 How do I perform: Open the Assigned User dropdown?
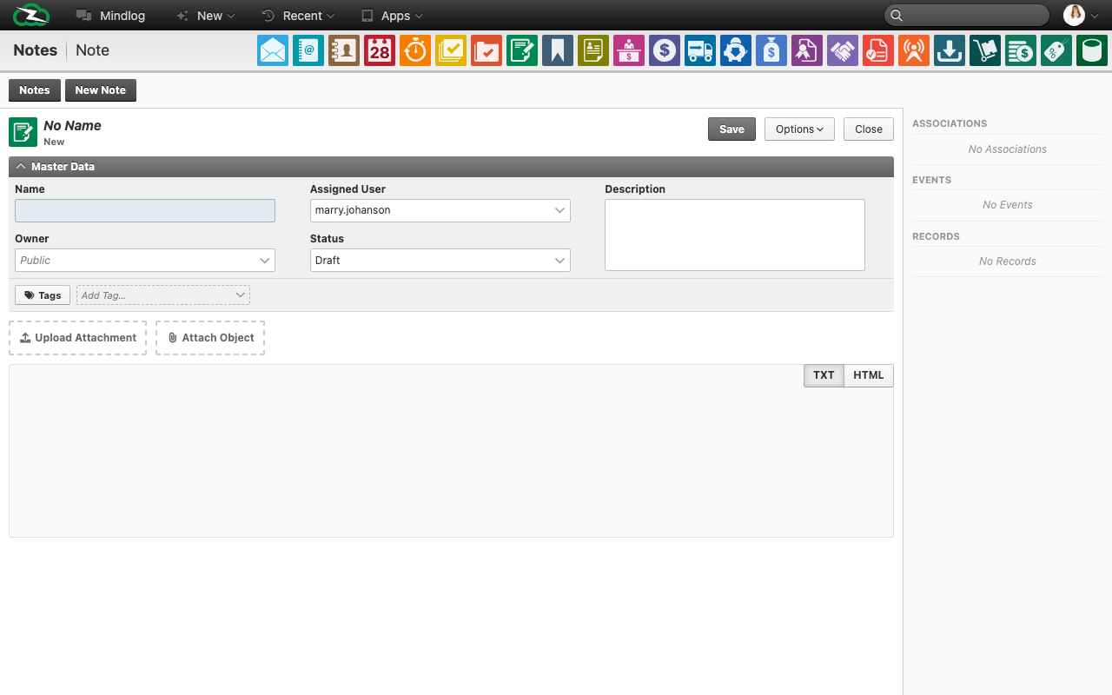click(440, 210)
